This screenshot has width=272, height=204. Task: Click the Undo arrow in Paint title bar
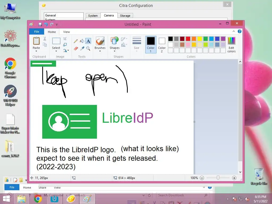click(46, 24)
